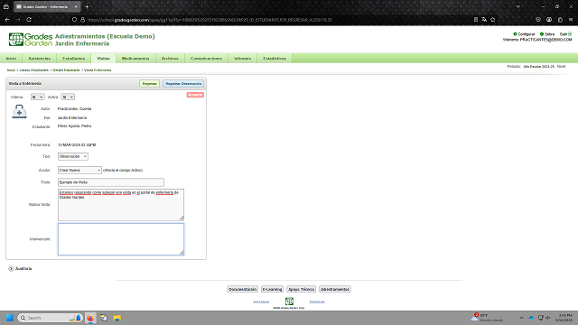Open the Activa dropdown
578x325 pixels.
[x=68, y=97]
